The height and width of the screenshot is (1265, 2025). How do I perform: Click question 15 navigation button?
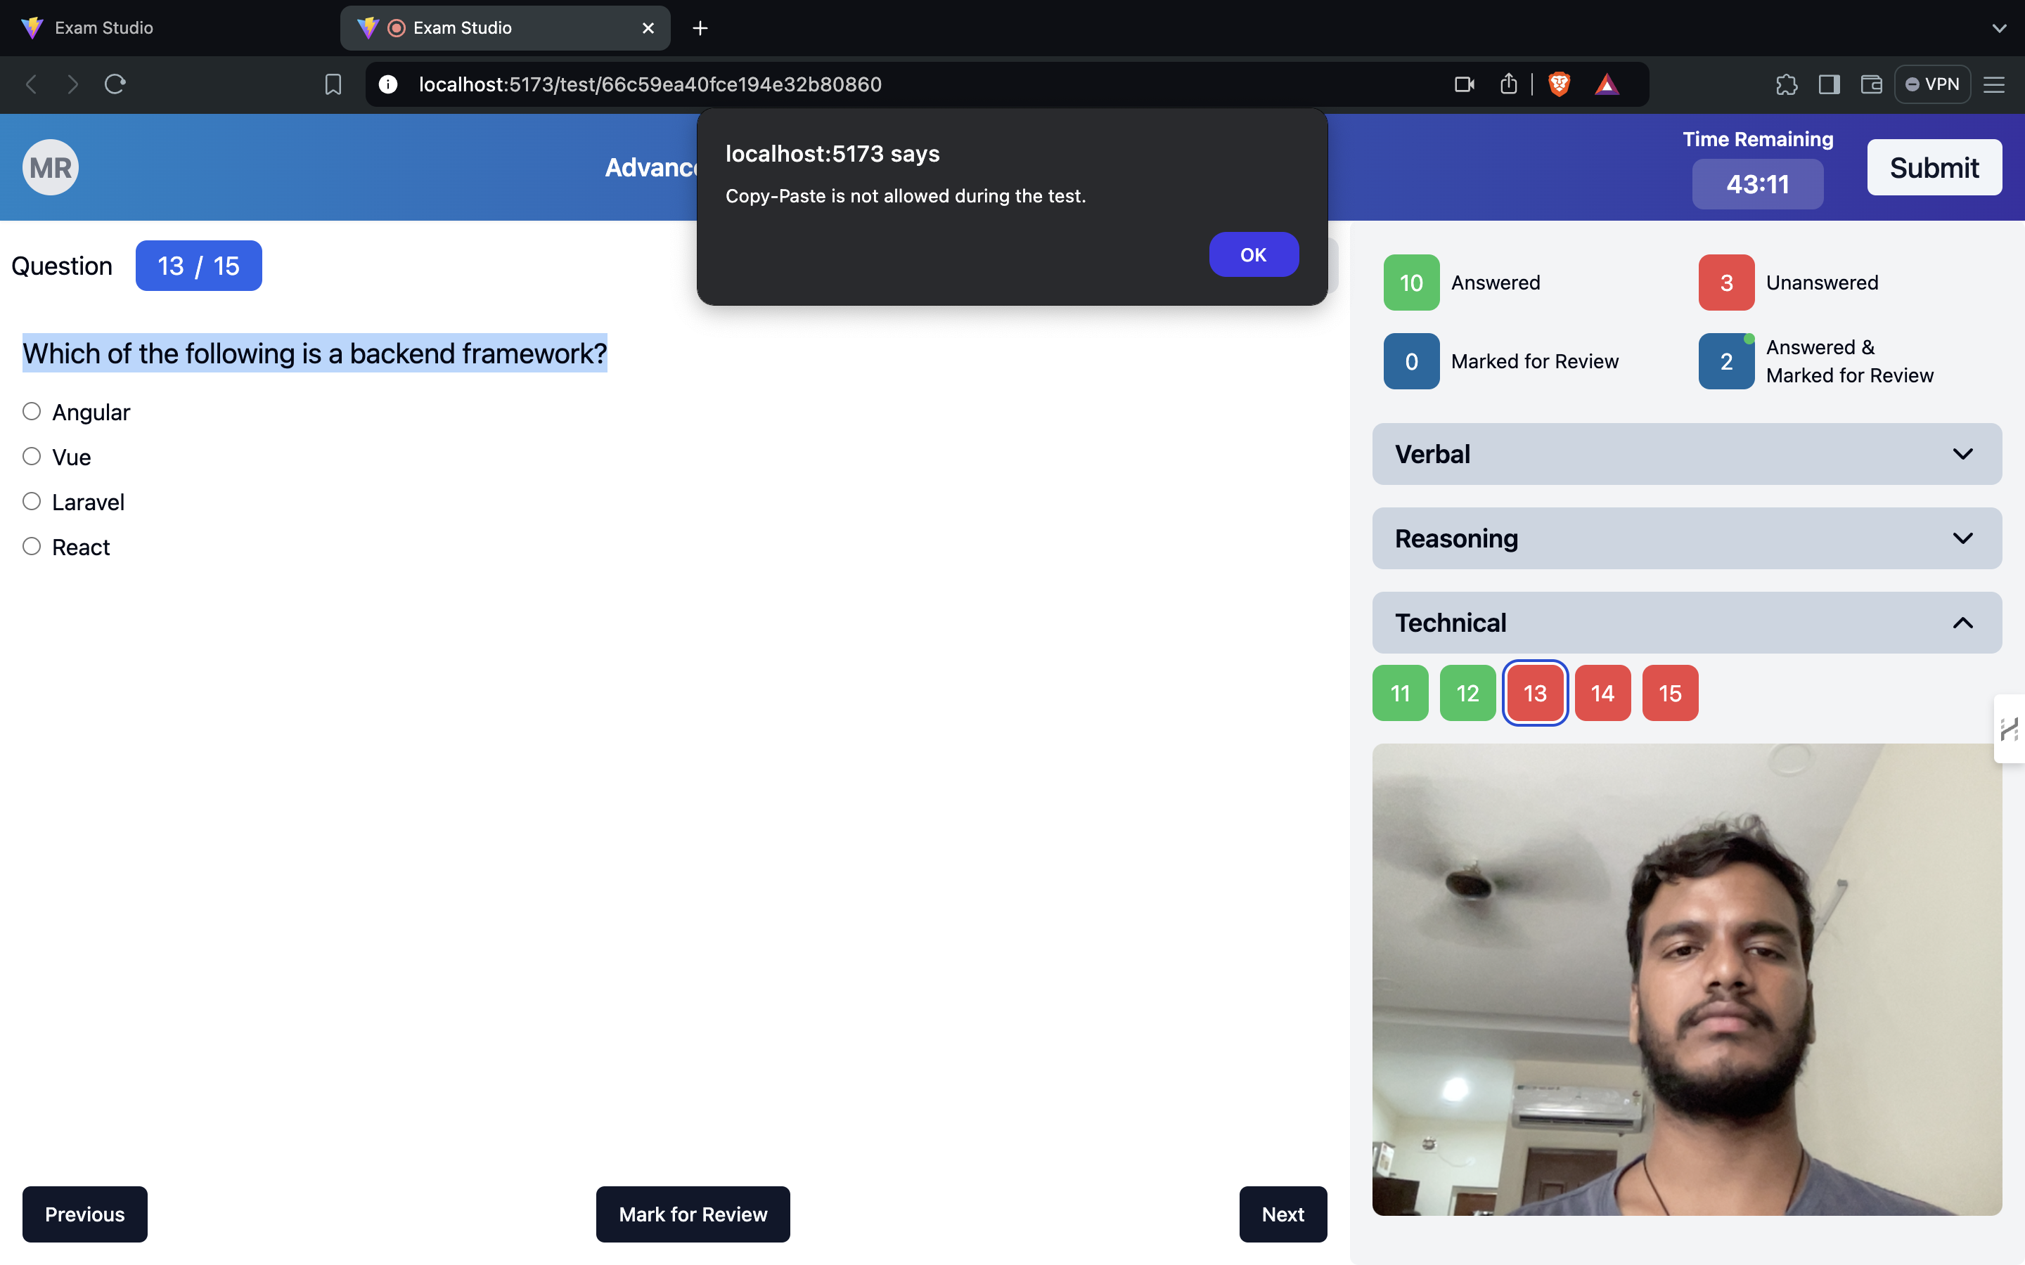[1669, 692]
